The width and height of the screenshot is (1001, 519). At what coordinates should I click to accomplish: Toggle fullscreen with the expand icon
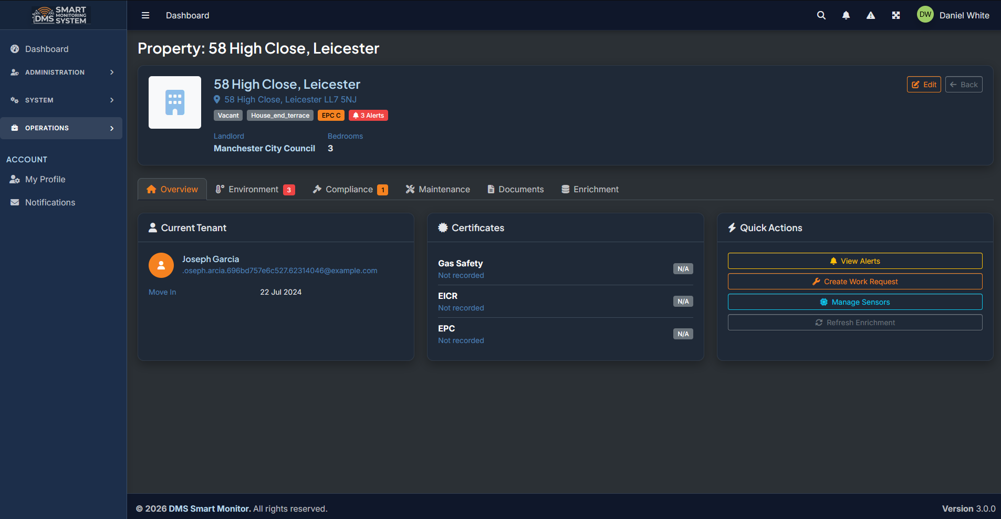pos(896,16)
